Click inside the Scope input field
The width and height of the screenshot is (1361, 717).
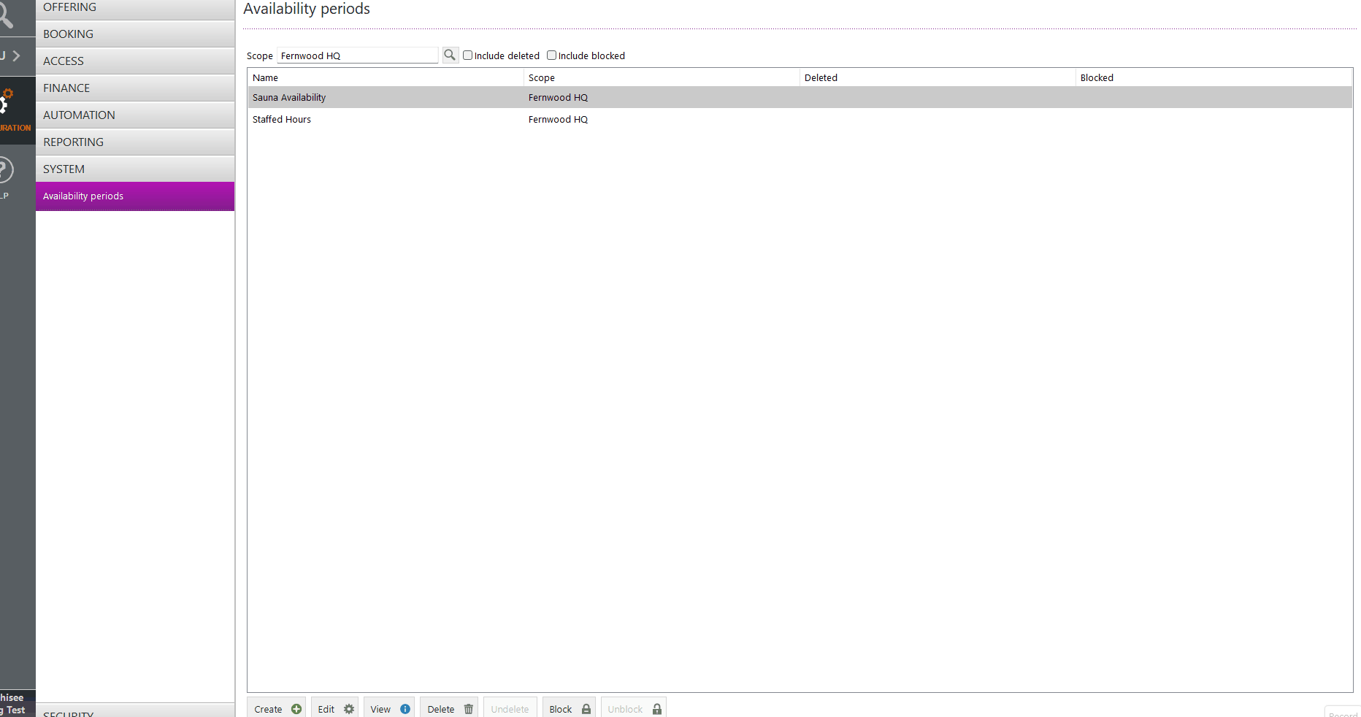pos(357,55)
